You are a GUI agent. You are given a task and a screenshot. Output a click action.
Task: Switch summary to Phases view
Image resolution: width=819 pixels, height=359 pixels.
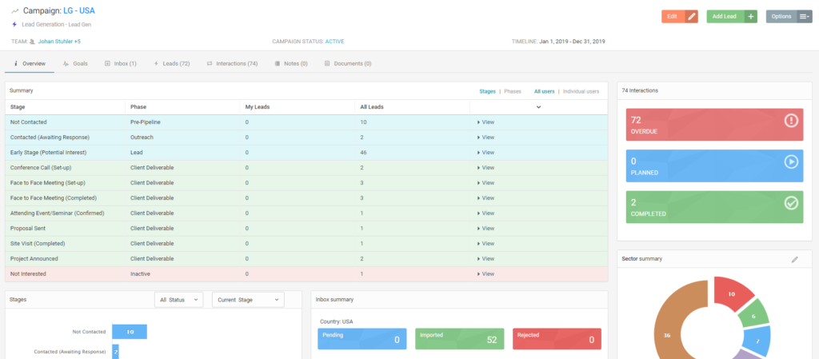coord(513,91)
